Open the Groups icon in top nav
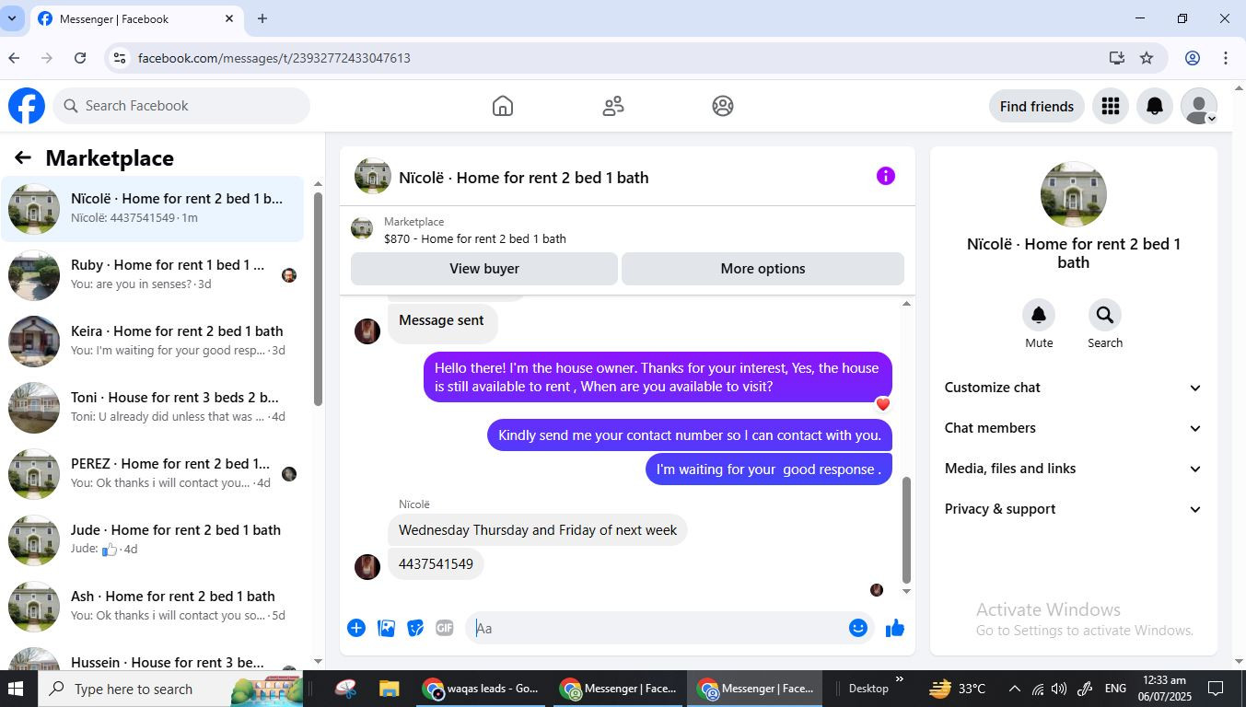Viewport: 1246px width, 707px height. point(723,106)
